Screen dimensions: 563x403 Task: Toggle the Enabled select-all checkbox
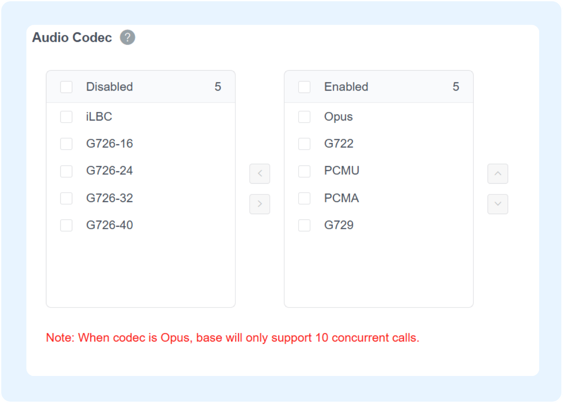(x=304, y=87)
